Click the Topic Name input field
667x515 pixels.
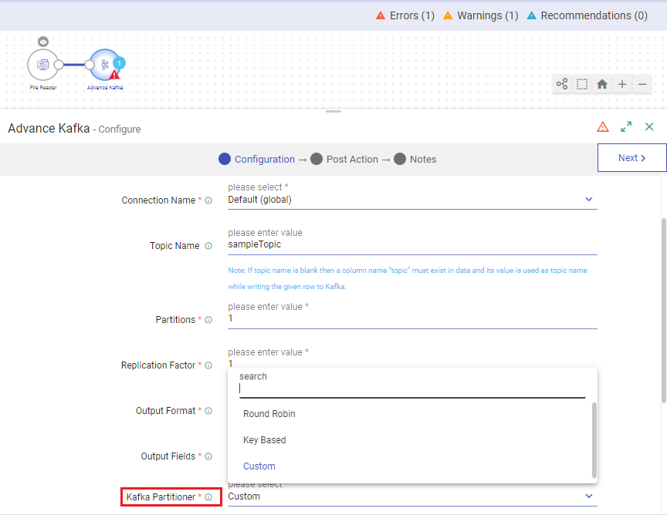[x=412, y=244]
